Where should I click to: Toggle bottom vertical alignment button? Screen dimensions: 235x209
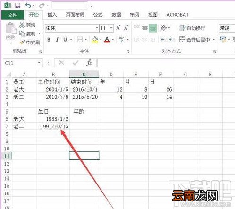click(x=153, y=28)
